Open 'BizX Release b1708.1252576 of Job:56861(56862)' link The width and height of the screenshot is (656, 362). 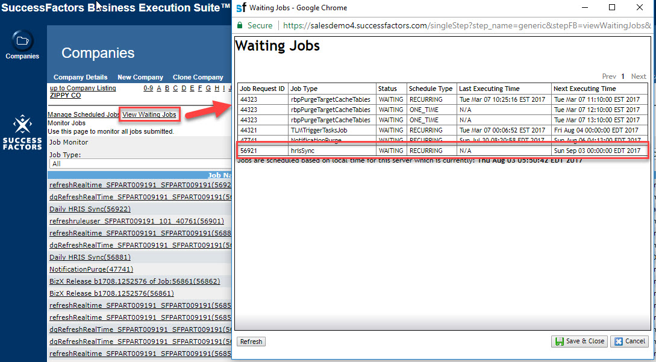(x=135, y=281)
